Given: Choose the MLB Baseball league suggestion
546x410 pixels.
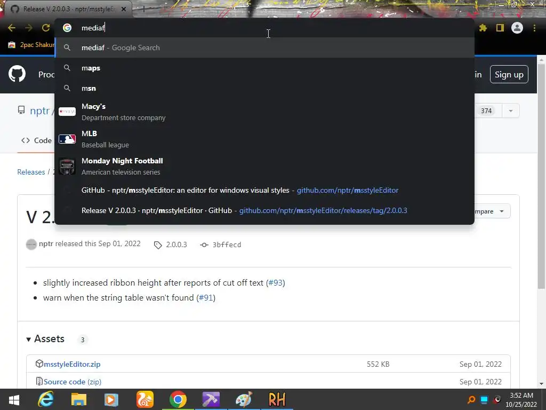Looking at the screenshot, I should [x=264, y=139].
